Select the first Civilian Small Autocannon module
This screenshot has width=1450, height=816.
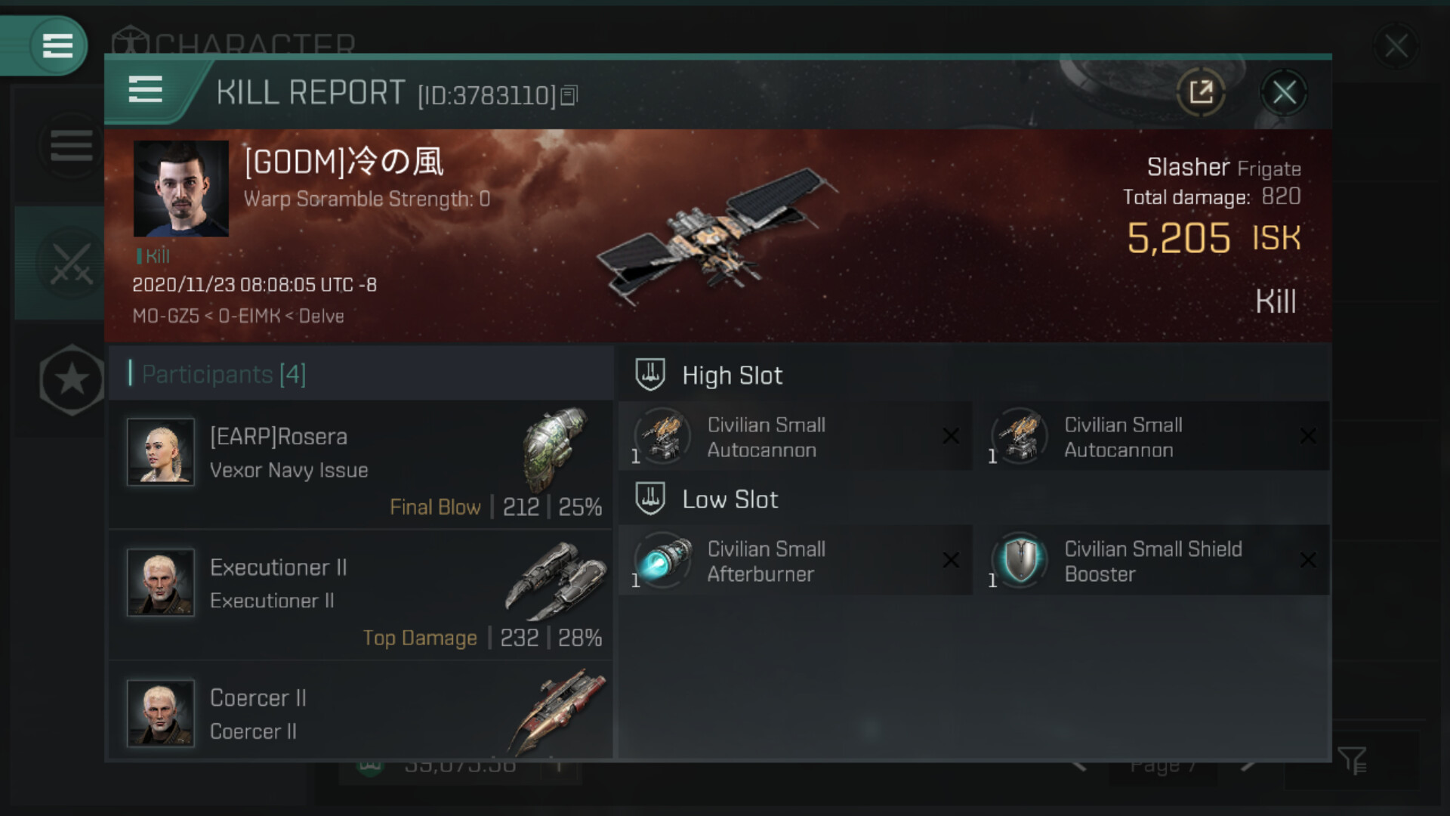click(x=795, y=437)
